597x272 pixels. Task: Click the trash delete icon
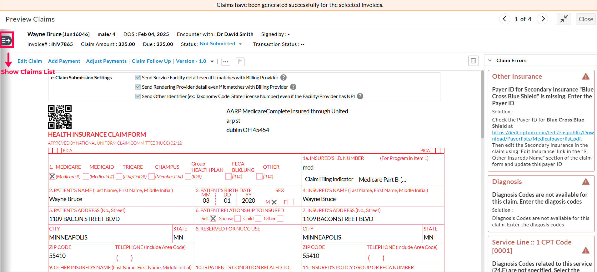point(473,61)
